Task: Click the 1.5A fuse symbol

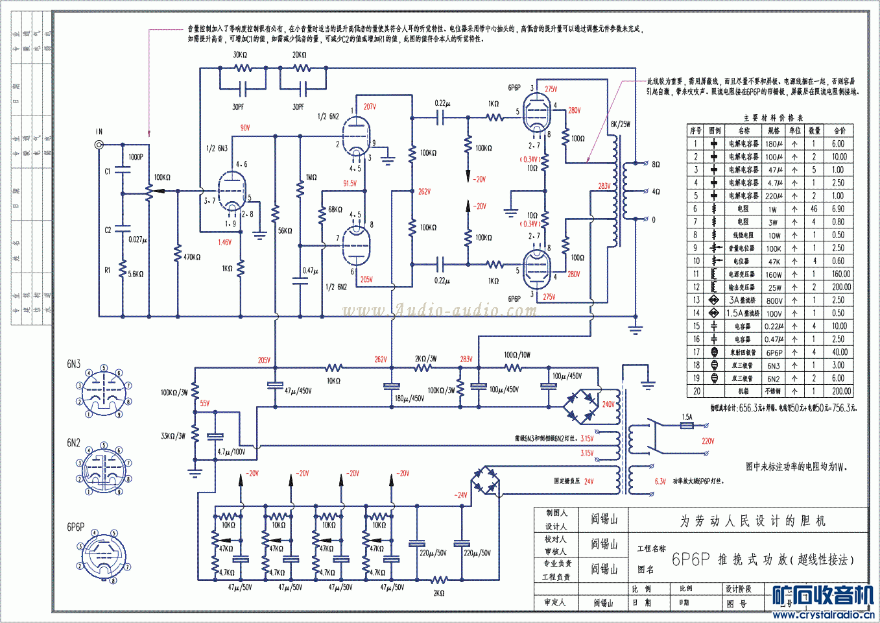Action: point(687,426)
